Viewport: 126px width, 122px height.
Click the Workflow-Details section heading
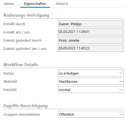pos(20,65)
